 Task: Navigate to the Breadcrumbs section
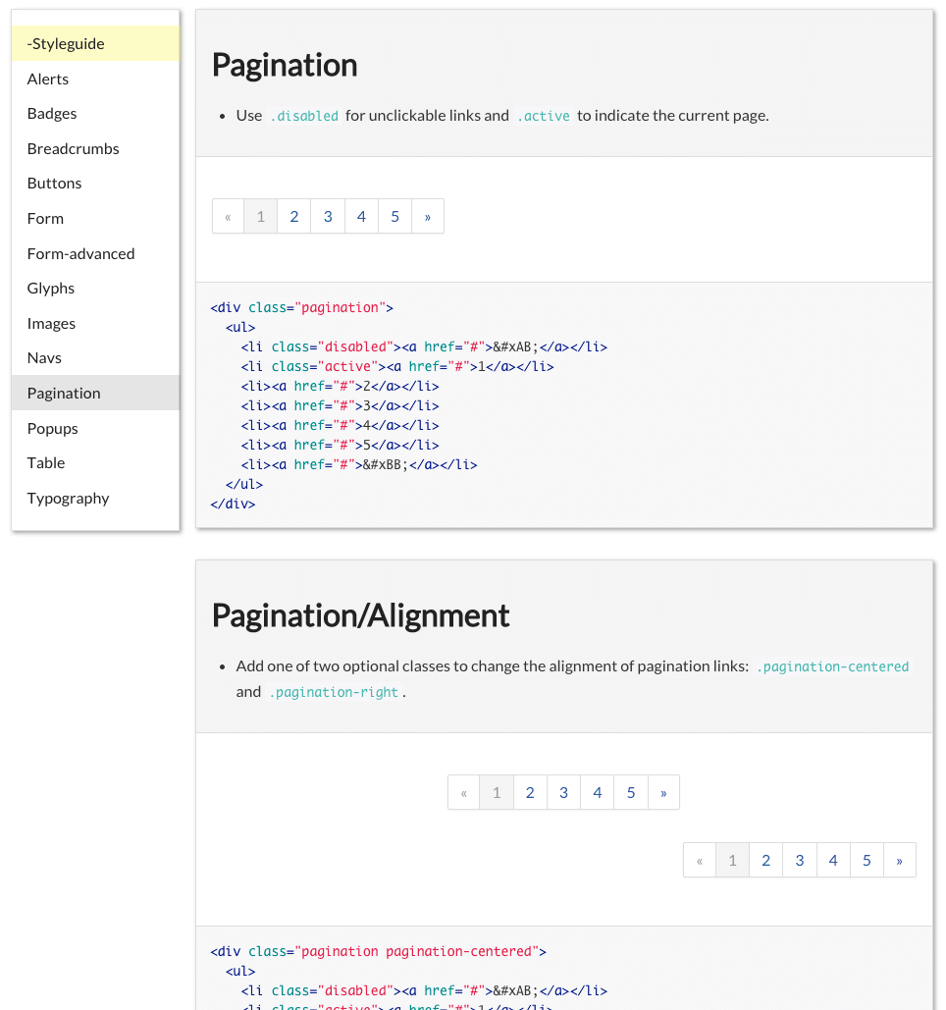click(73, 148)
